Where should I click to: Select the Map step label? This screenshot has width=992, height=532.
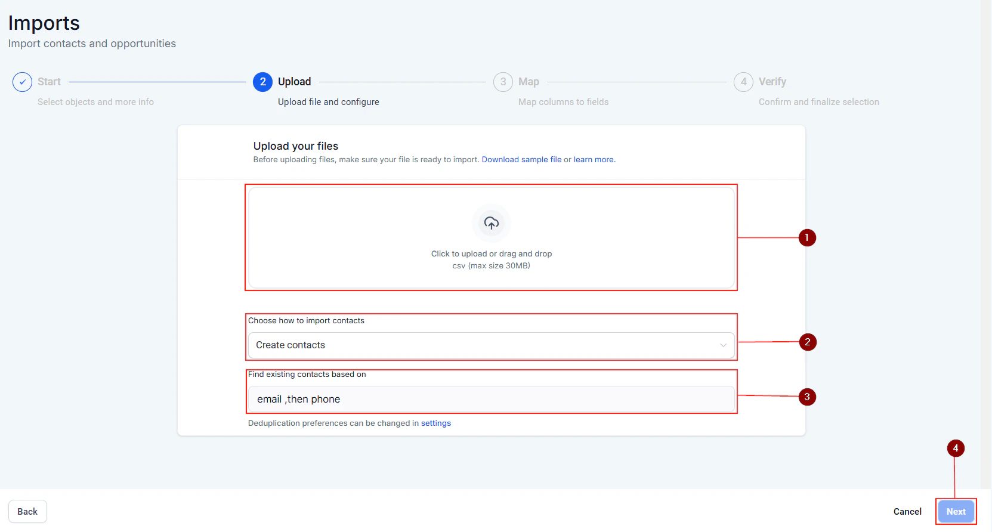529,82
